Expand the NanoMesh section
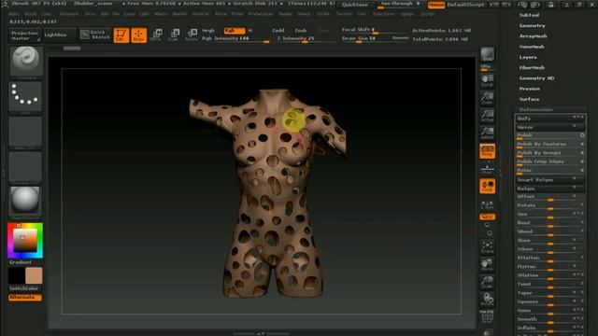This screenshot has height=336, width=598. (532, 47)
